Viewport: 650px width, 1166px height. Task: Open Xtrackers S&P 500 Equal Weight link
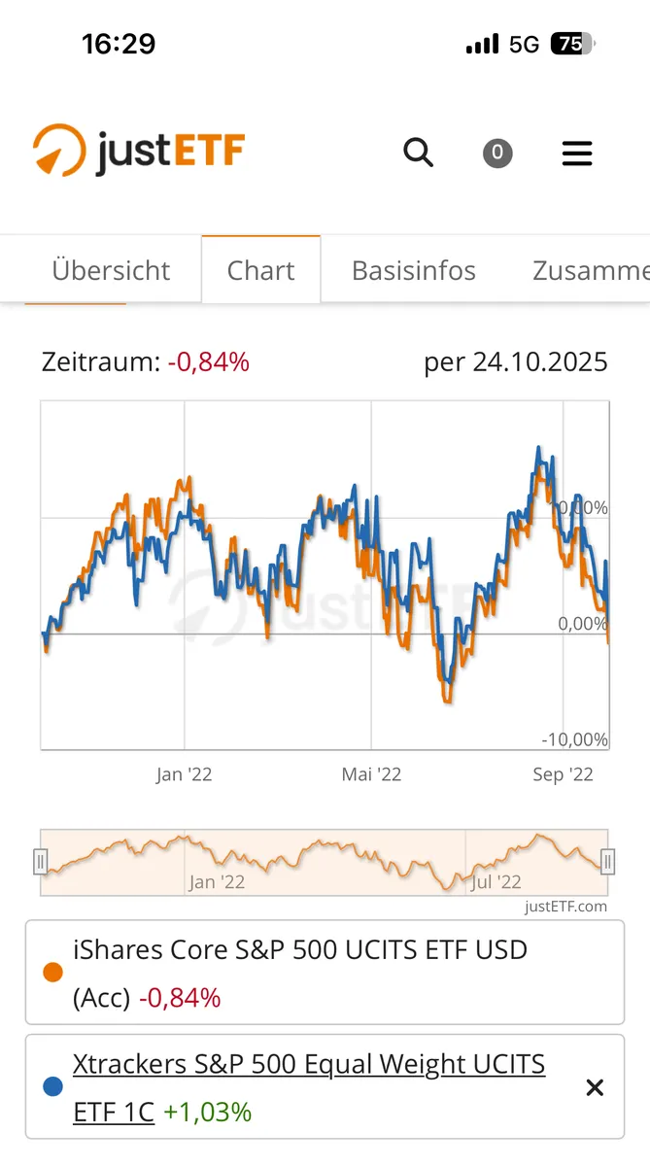[309, 1065]
